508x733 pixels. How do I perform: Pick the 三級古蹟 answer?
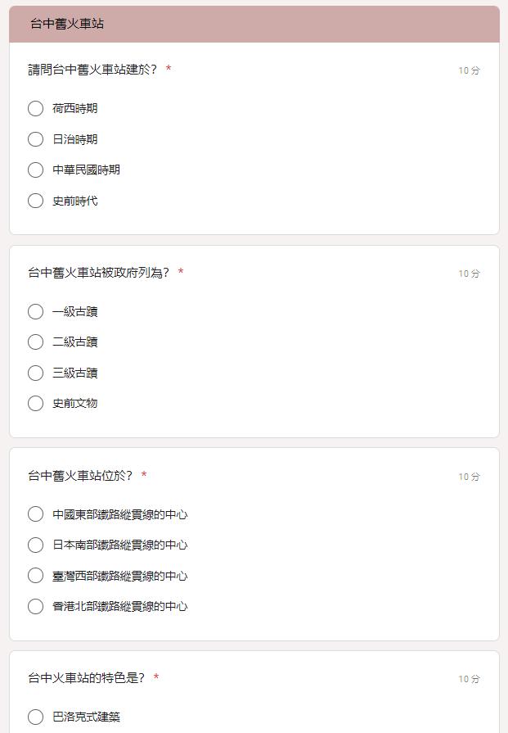[35, 373]
